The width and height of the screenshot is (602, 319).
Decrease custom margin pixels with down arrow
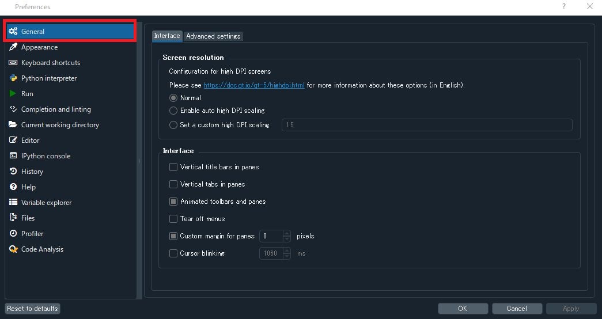[x=287, y=239]
